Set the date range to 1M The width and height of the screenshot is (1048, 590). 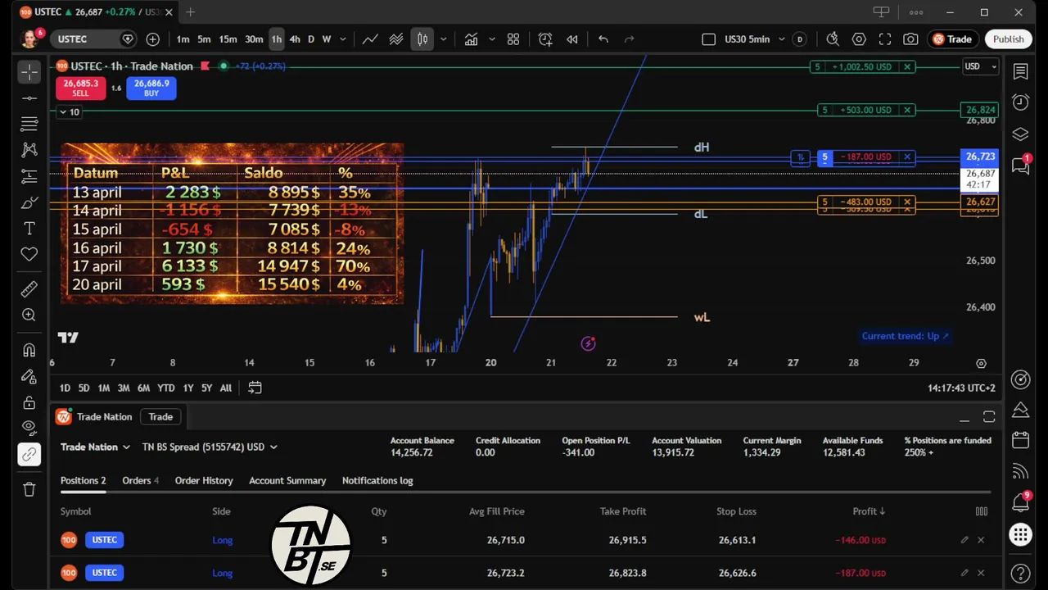103,388
